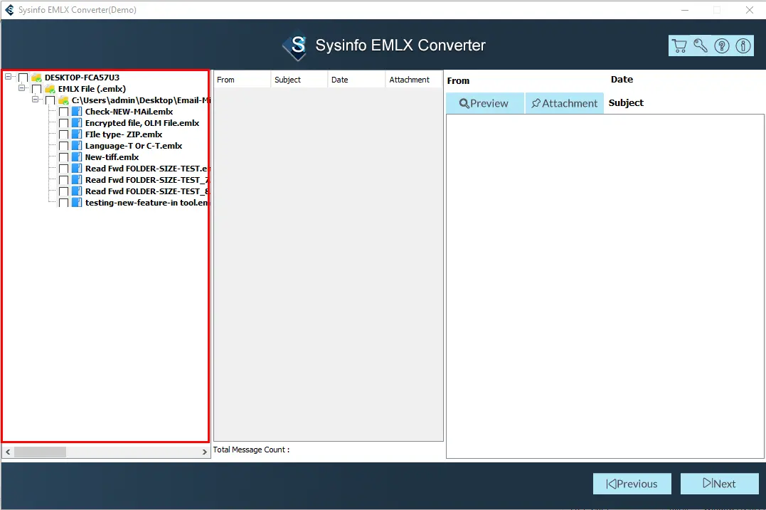
Task: Collapse the C:\Users\admin\Desktop folder node
Action: [x=35, y=99]
